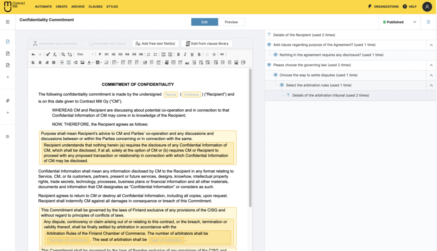Click 'Add from clause library' button

pyautogui.click(x=207, y=44)
